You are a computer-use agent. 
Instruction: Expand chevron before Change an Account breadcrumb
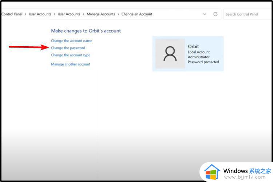[118, 14]
